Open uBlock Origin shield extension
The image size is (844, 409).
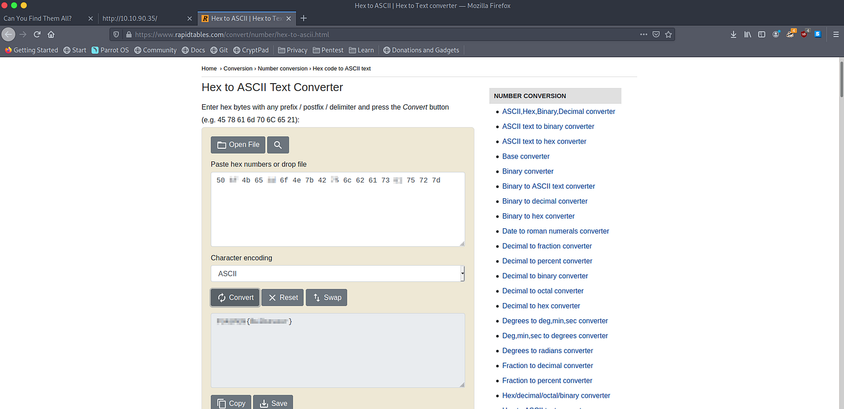[x=805, y=34]
